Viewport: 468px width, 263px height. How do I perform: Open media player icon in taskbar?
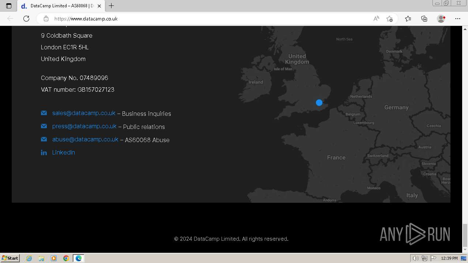click(x=54, y=258)
